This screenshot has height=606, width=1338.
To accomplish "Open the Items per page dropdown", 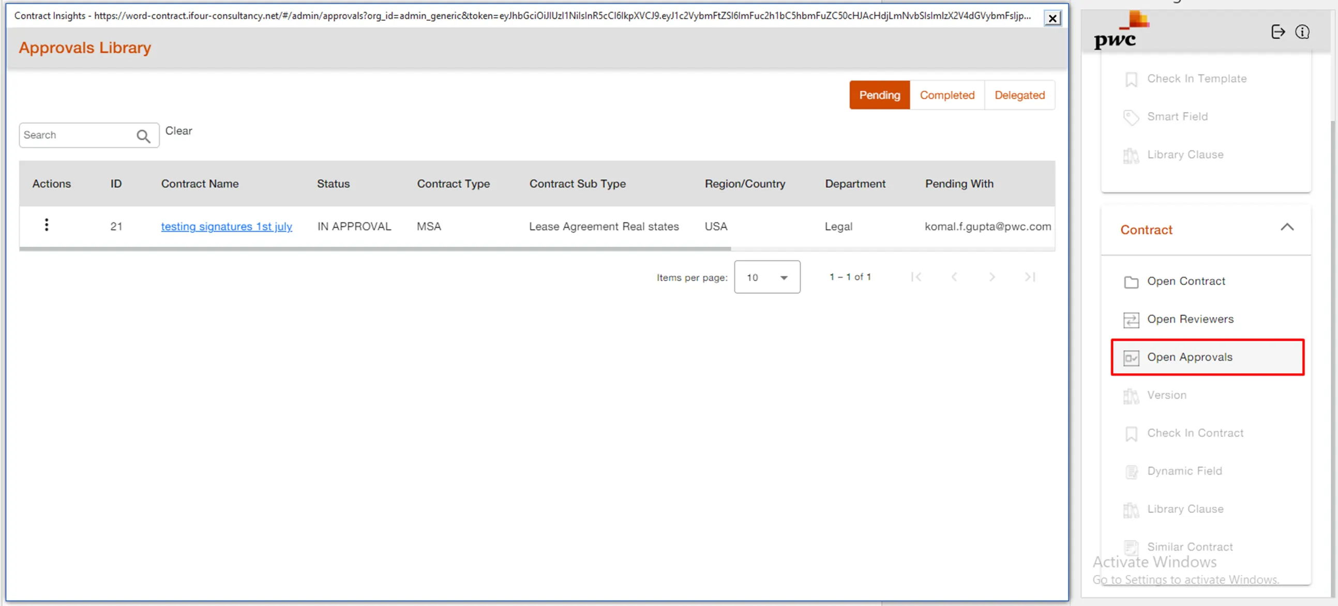I will pyautogui.click(x=766, y=277).
